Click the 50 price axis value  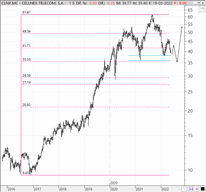click(190, 33)
